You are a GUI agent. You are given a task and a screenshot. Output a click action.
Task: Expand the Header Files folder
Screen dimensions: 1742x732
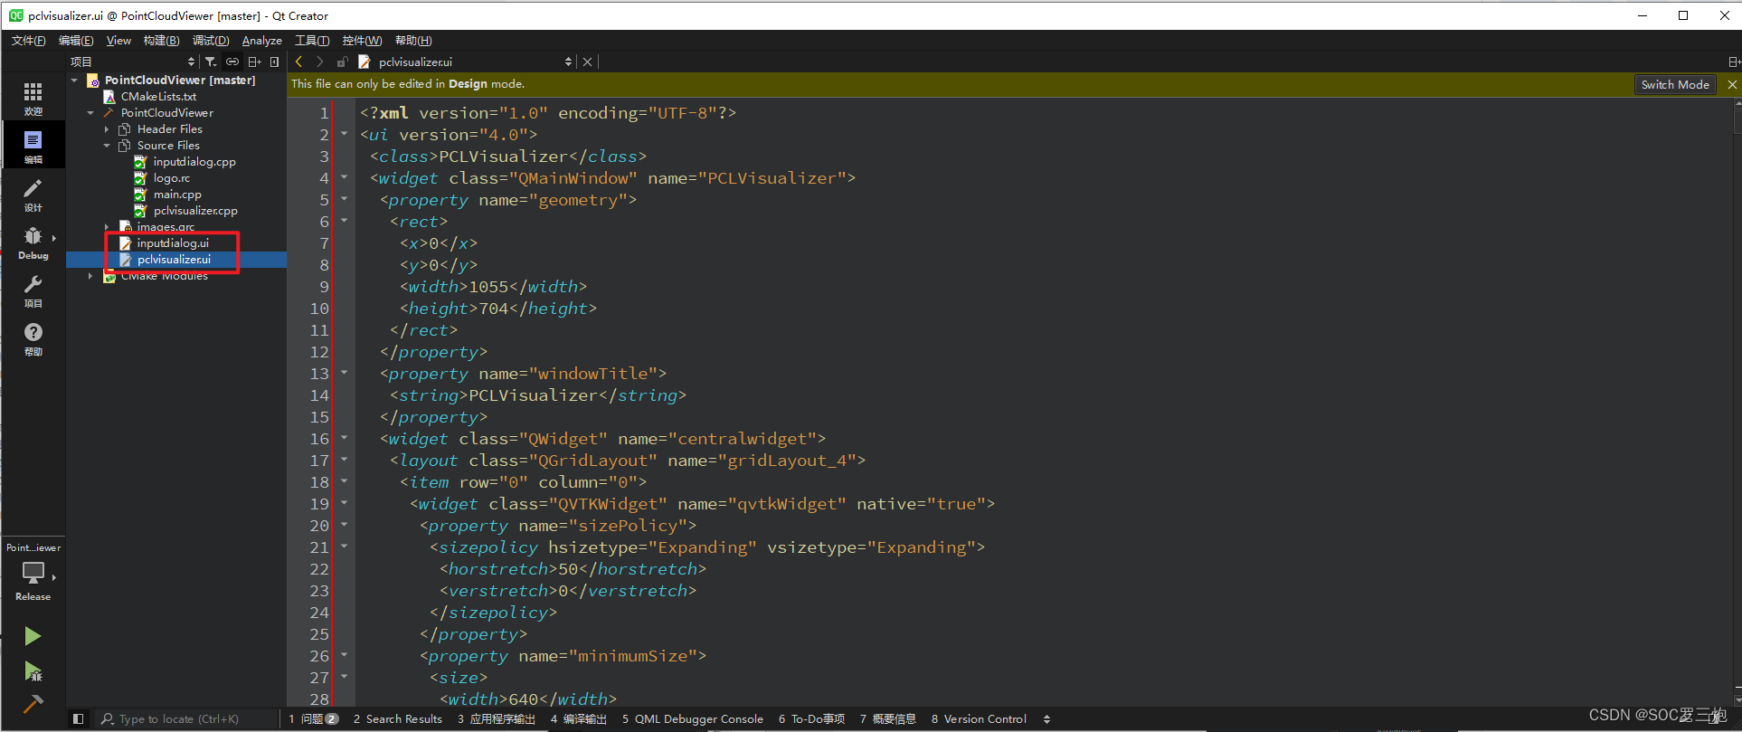[107, 129]
